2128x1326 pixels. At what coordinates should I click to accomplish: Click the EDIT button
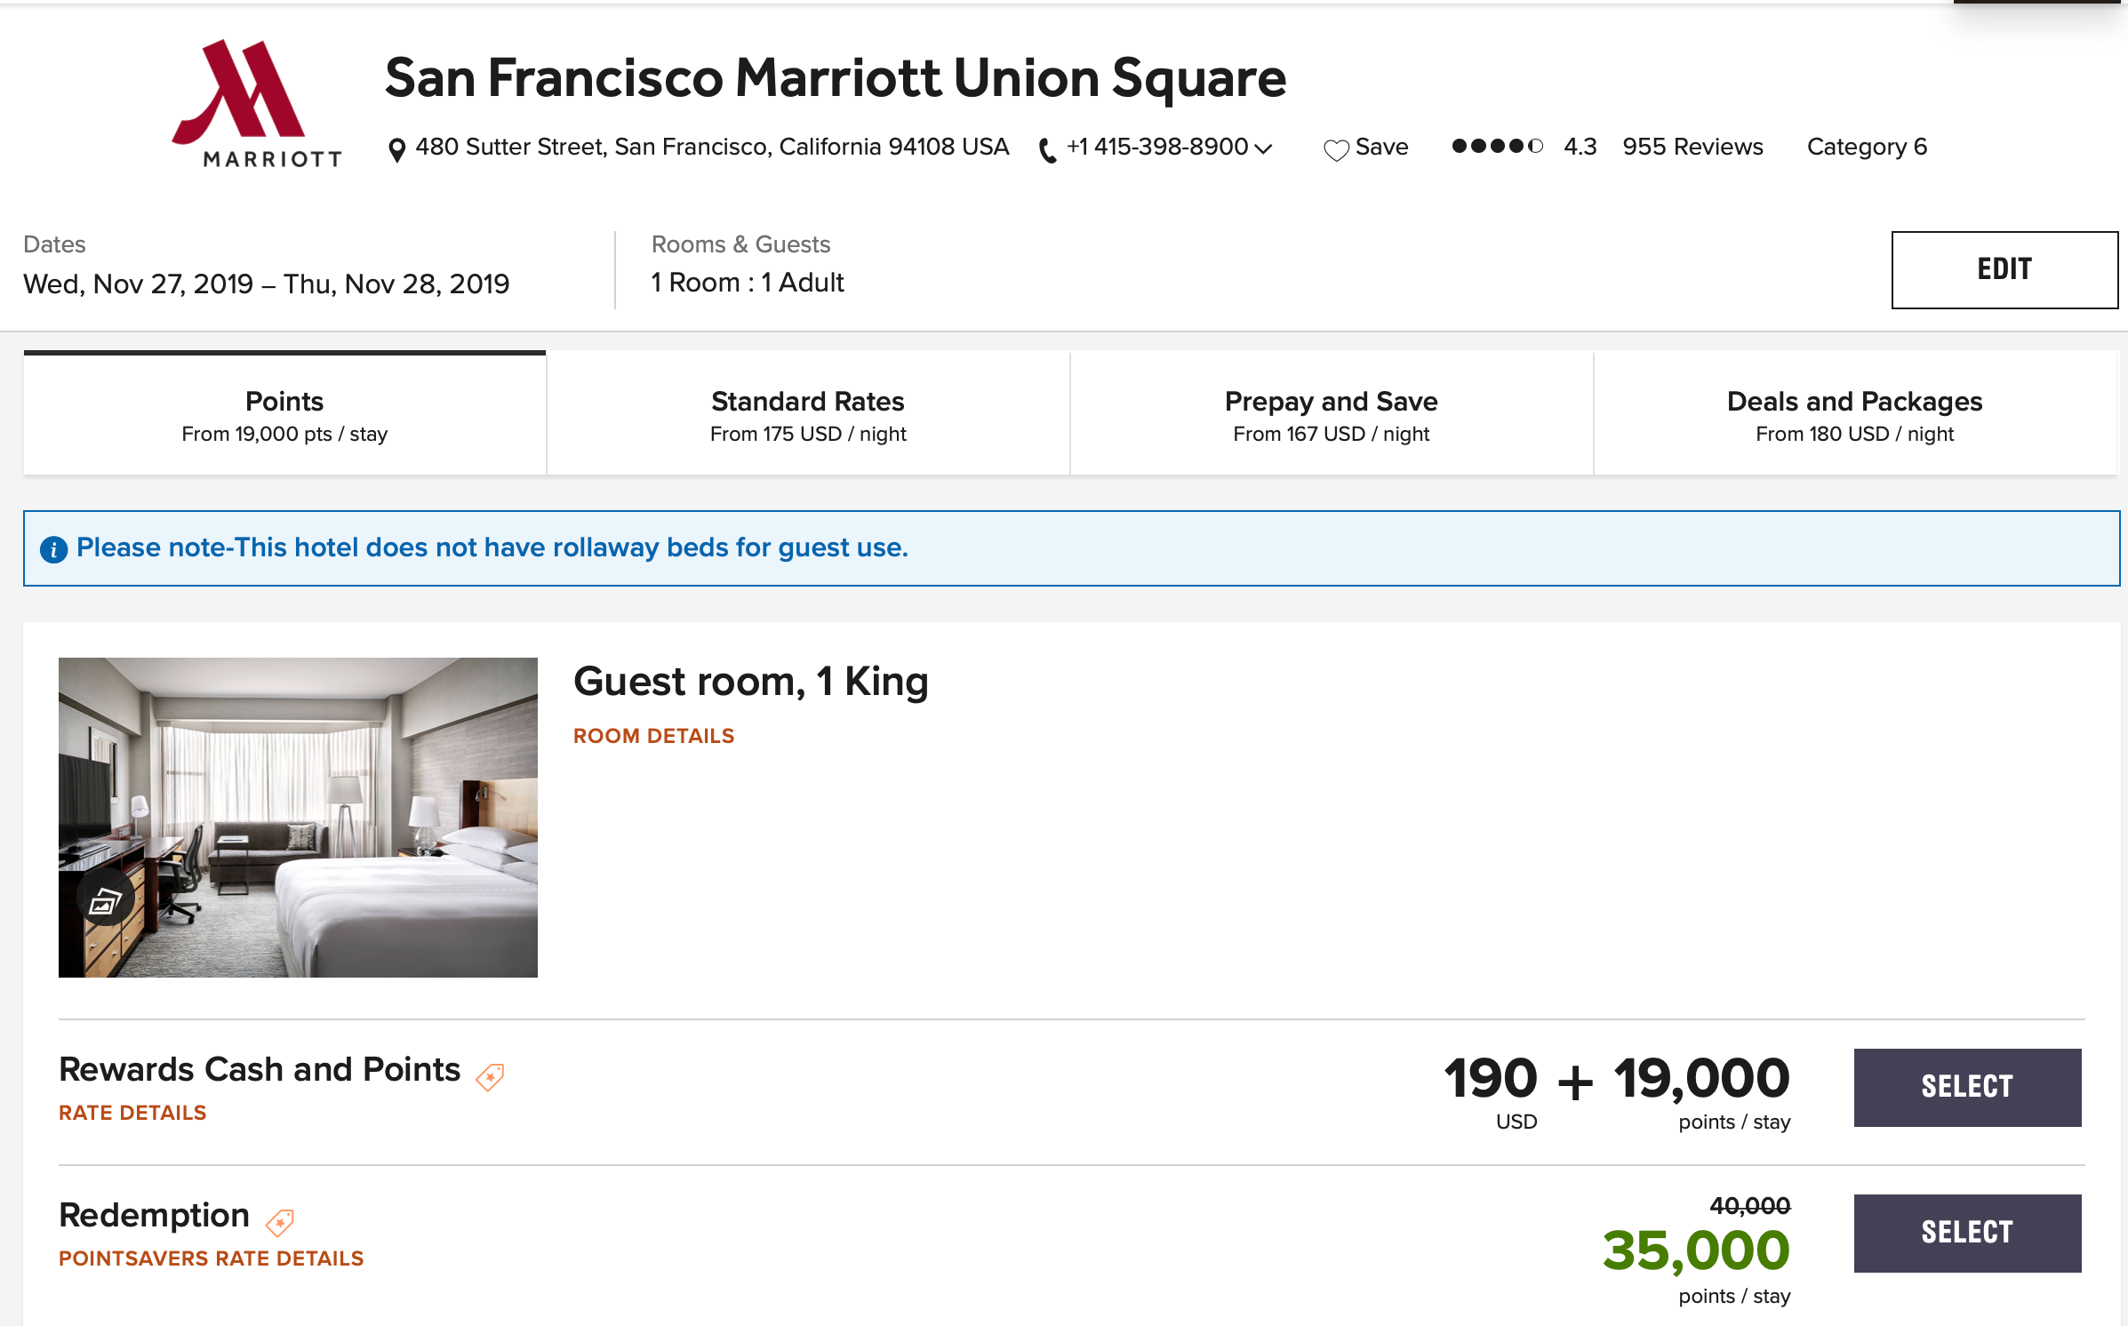pos(2004,269)
